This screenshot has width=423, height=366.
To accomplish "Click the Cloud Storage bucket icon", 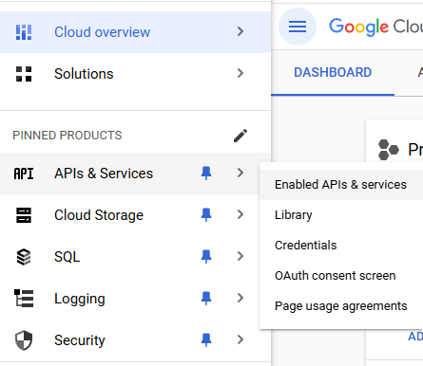I will [x=24, y=215].
